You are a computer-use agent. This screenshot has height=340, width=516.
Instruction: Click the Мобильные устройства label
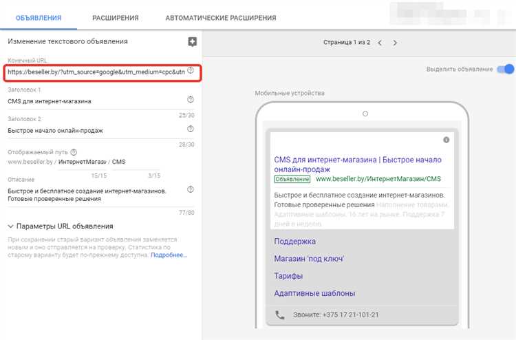[x=290, y=93]
